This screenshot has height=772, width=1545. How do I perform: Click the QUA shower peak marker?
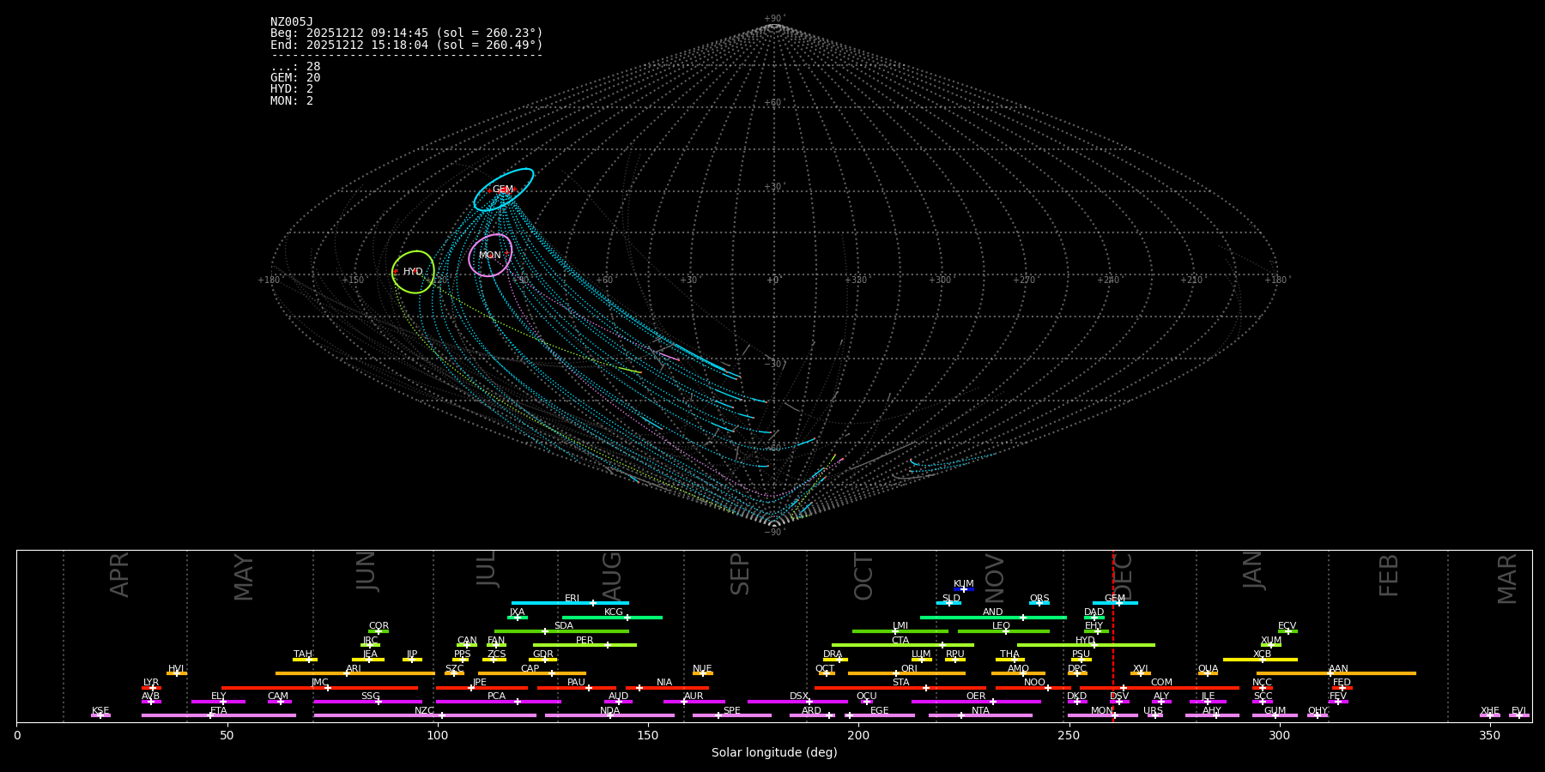1208,673
